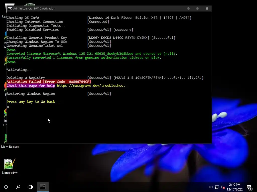The width and height of the screenshot is (257, 192).
Task: Click the muted volume tray icon
Action: [x=223, y=187]
